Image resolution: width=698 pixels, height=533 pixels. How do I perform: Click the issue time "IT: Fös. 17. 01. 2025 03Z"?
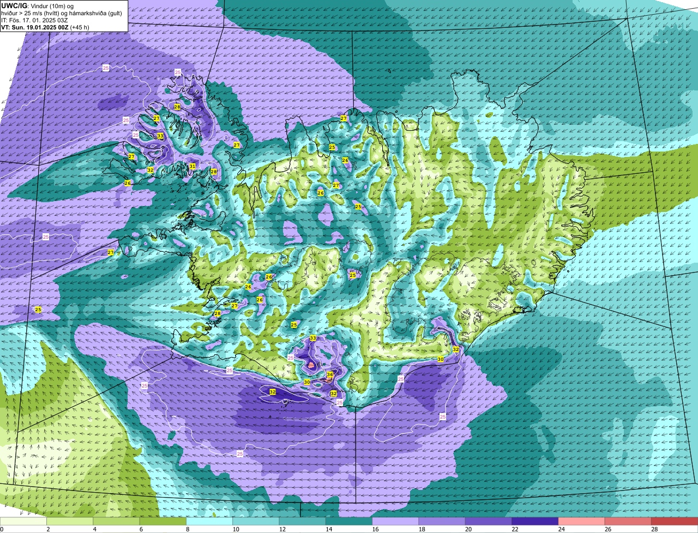(x=34, y=20)
